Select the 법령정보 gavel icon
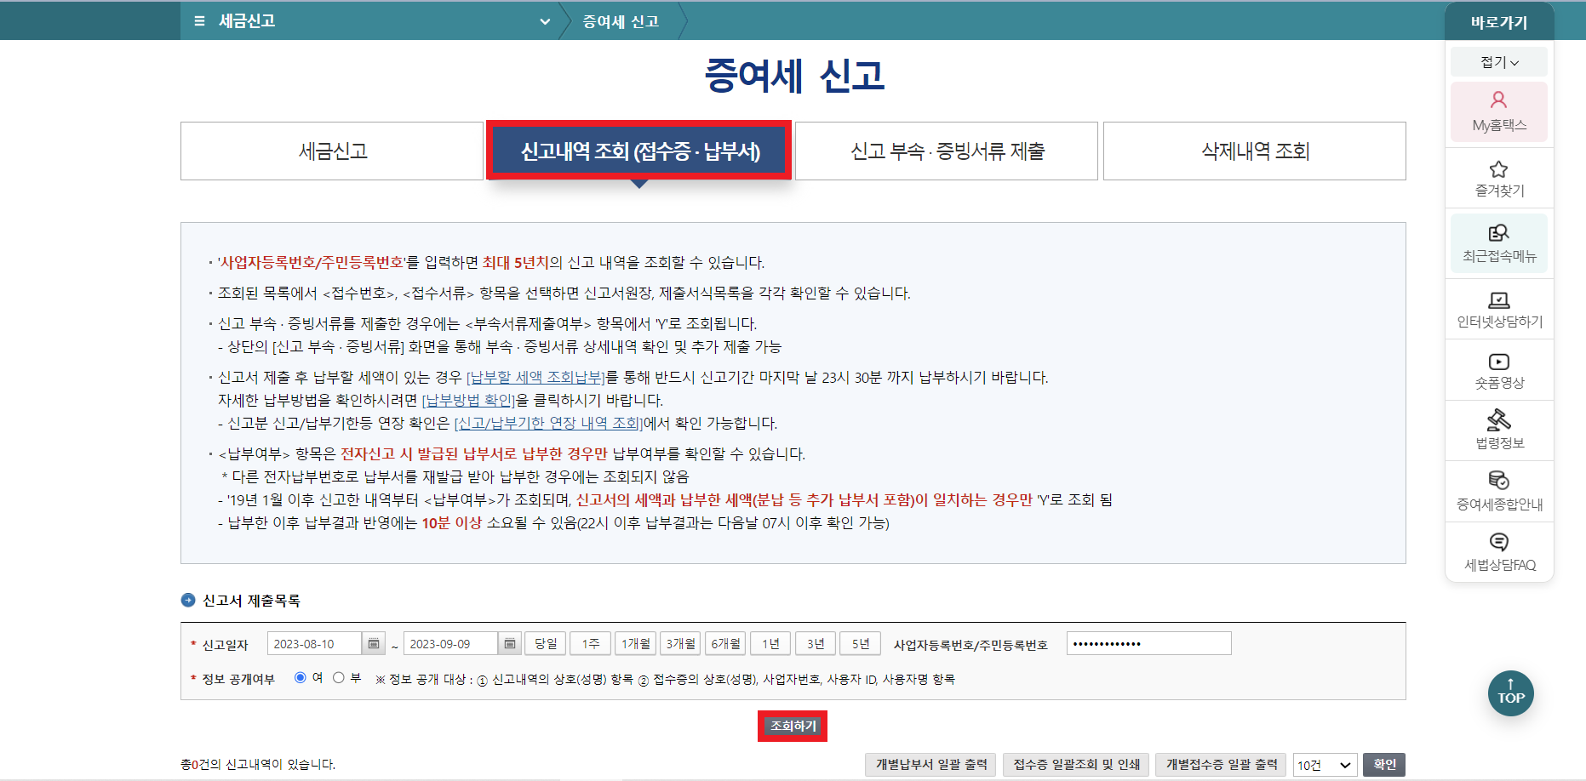Screen dimensions: 1586x781 click(1498, 431)
